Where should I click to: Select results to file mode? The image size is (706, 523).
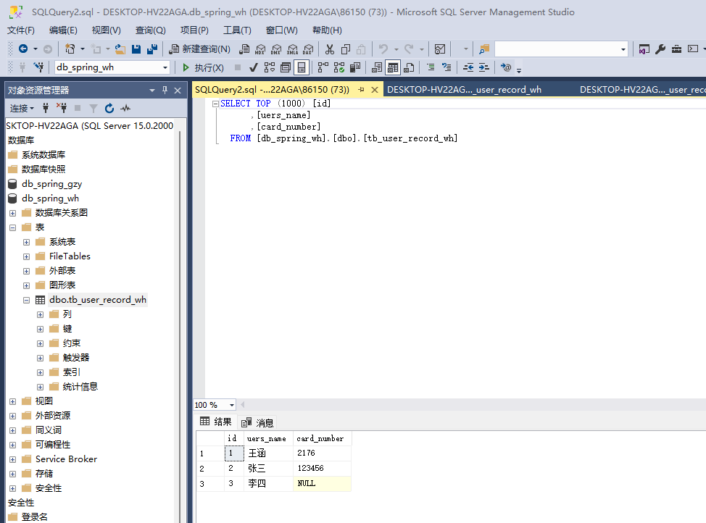[409, 67]
